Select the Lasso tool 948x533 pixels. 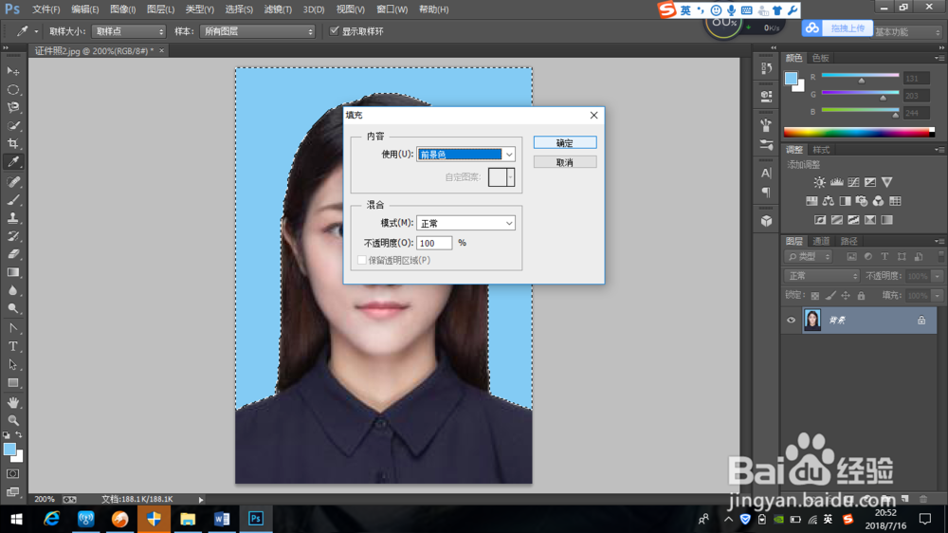12,108
